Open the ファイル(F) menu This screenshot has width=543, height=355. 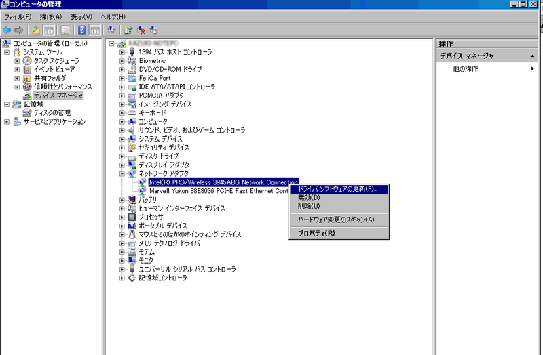18,16
